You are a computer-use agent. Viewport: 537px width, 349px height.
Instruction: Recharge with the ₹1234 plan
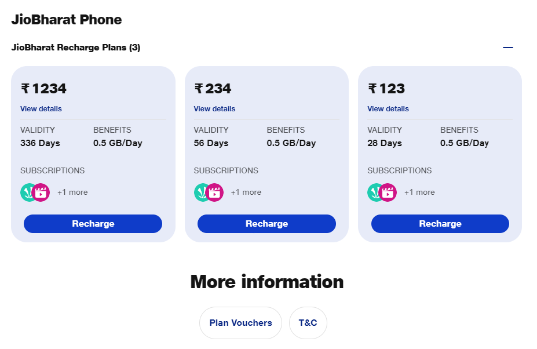93,224
